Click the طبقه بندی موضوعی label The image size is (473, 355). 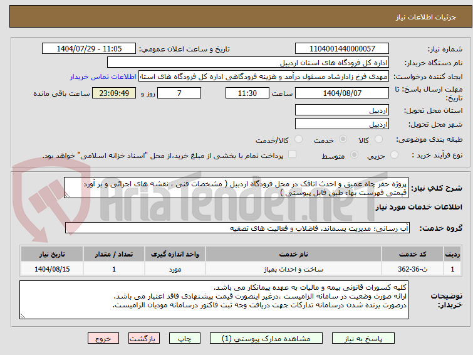pyautogui.click(x=429, y=140)
